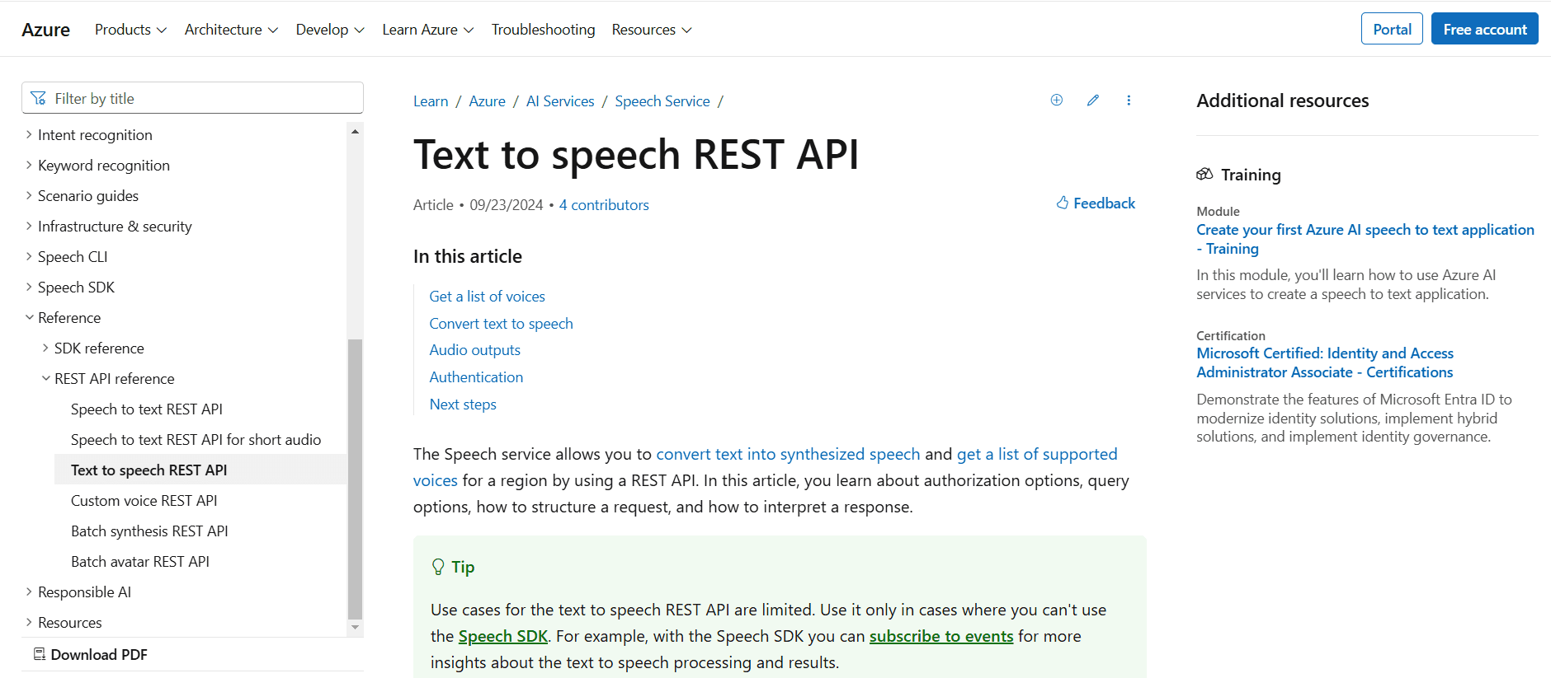Click the Tip lightbulb icon
The width and height of the screenshot is (1551, 678).
[x=438, y=567]
